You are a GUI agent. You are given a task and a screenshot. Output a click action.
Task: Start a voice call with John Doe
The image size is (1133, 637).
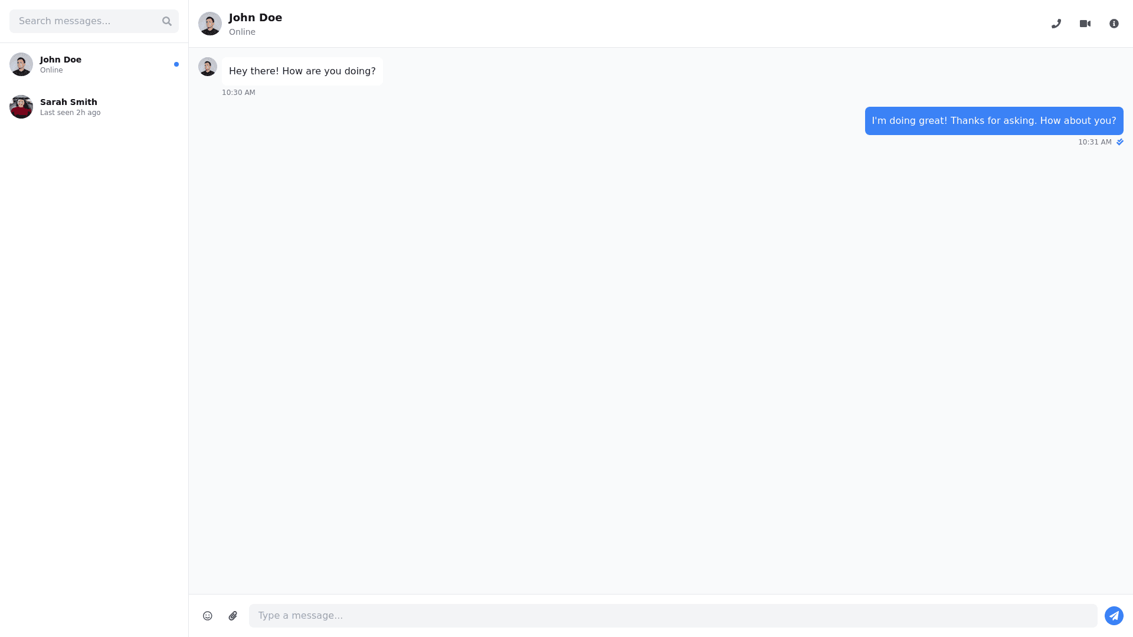coord(1056,24)
